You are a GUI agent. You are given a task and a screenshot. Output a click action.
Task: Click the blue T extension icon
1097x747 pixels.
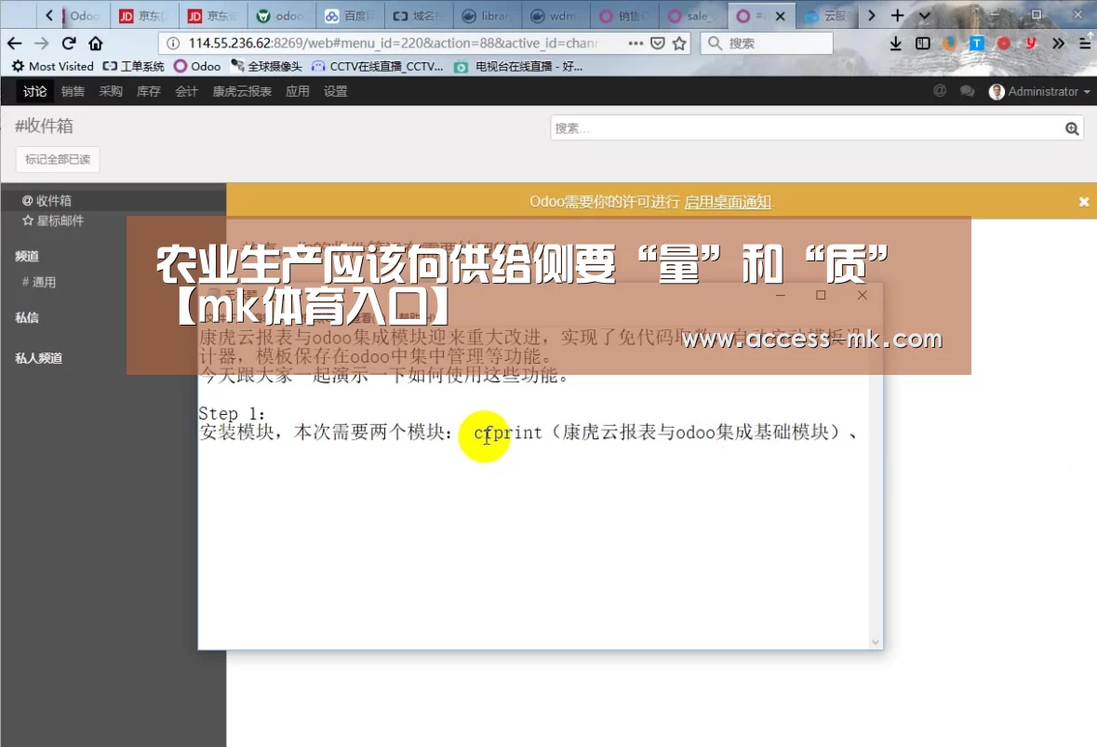coord(977,44)
